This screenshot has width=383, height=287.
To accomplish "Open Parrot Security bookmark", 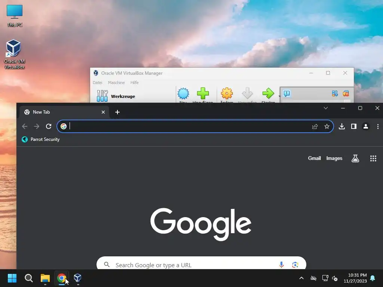I will [x=41, y=139].
